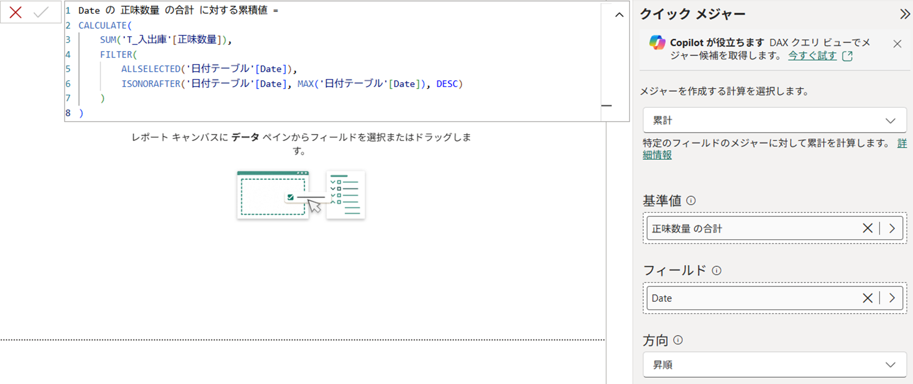Remove Date from the フィールド well
The height and width of the screenshot is (384, 913).
867,298
